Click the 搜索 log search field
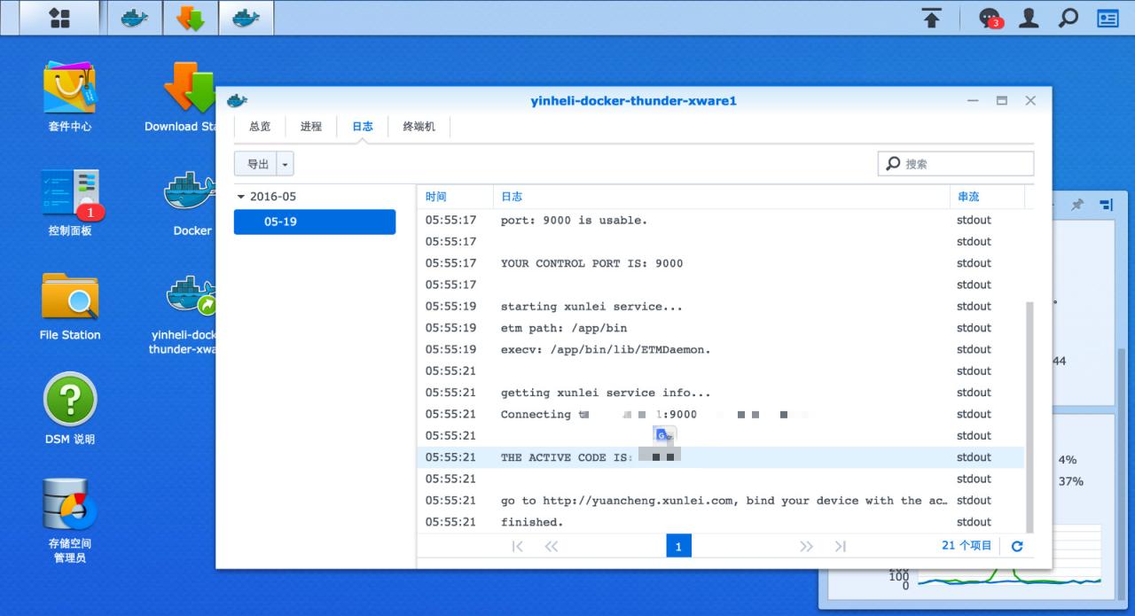The image size is (1135, 616). pyautogui.click(x=965, y=164)
